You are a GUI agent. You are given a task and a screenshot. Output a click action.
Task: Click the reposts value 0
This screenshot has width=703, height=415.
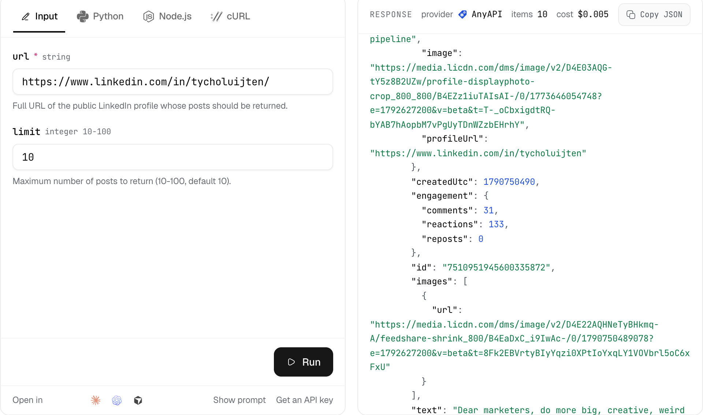pos(481,239)
